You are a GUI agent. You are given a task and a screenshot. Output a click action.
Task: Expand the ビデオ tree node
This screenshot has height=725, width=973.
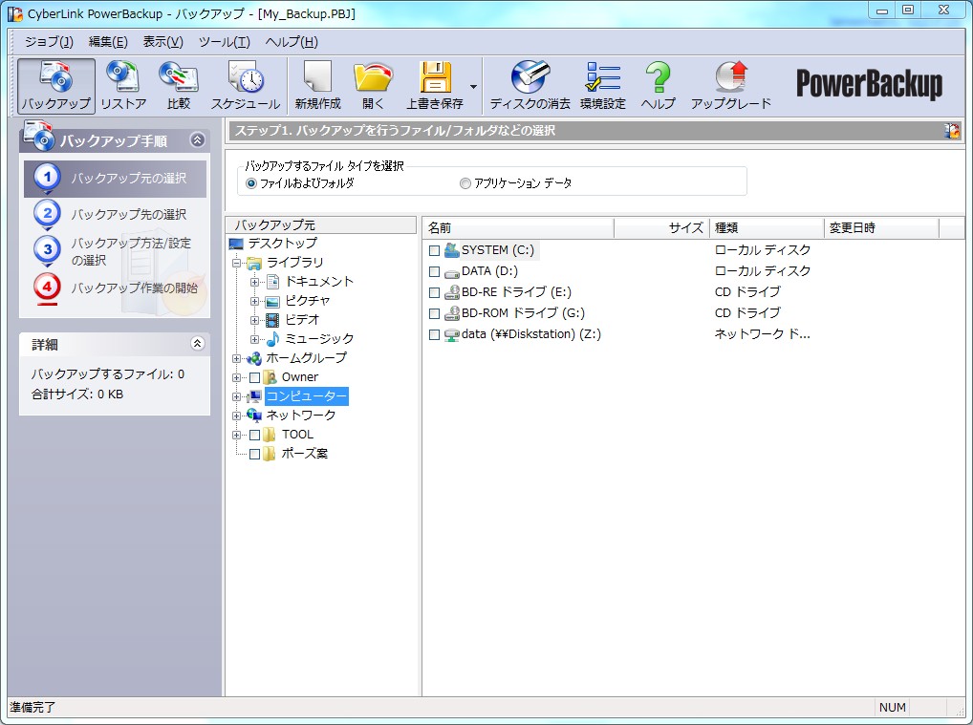(x=254, y=321)
